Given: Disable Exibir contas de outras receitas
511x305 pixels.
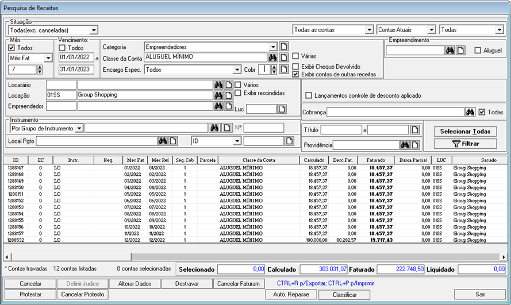Looking at the screenshot, I should click(x=295, y=74).
